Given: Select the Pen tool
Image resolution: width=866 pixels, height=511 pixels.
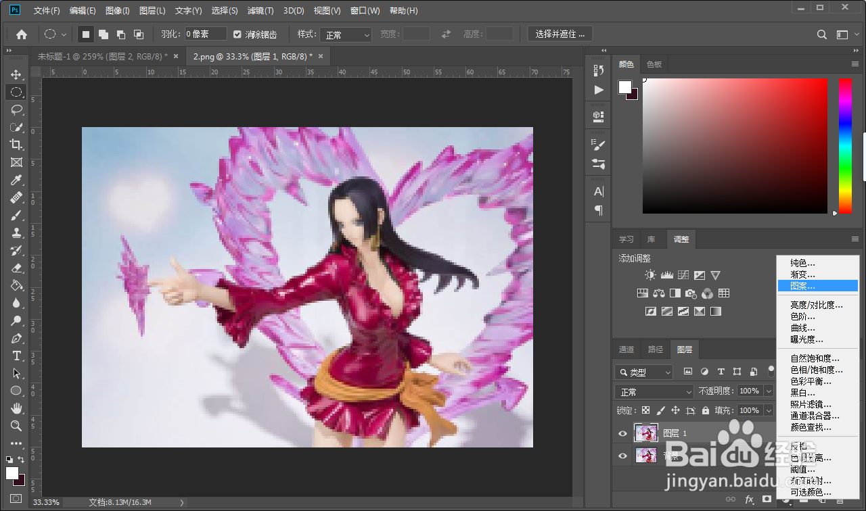Looking at the screenshot, I should pos(16,338).
